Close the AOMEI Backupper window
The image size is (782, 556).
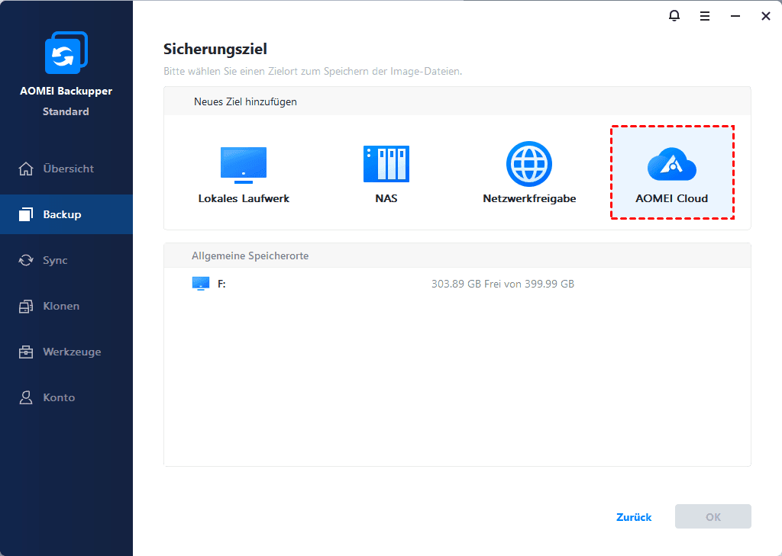click(x=766, y=17)
